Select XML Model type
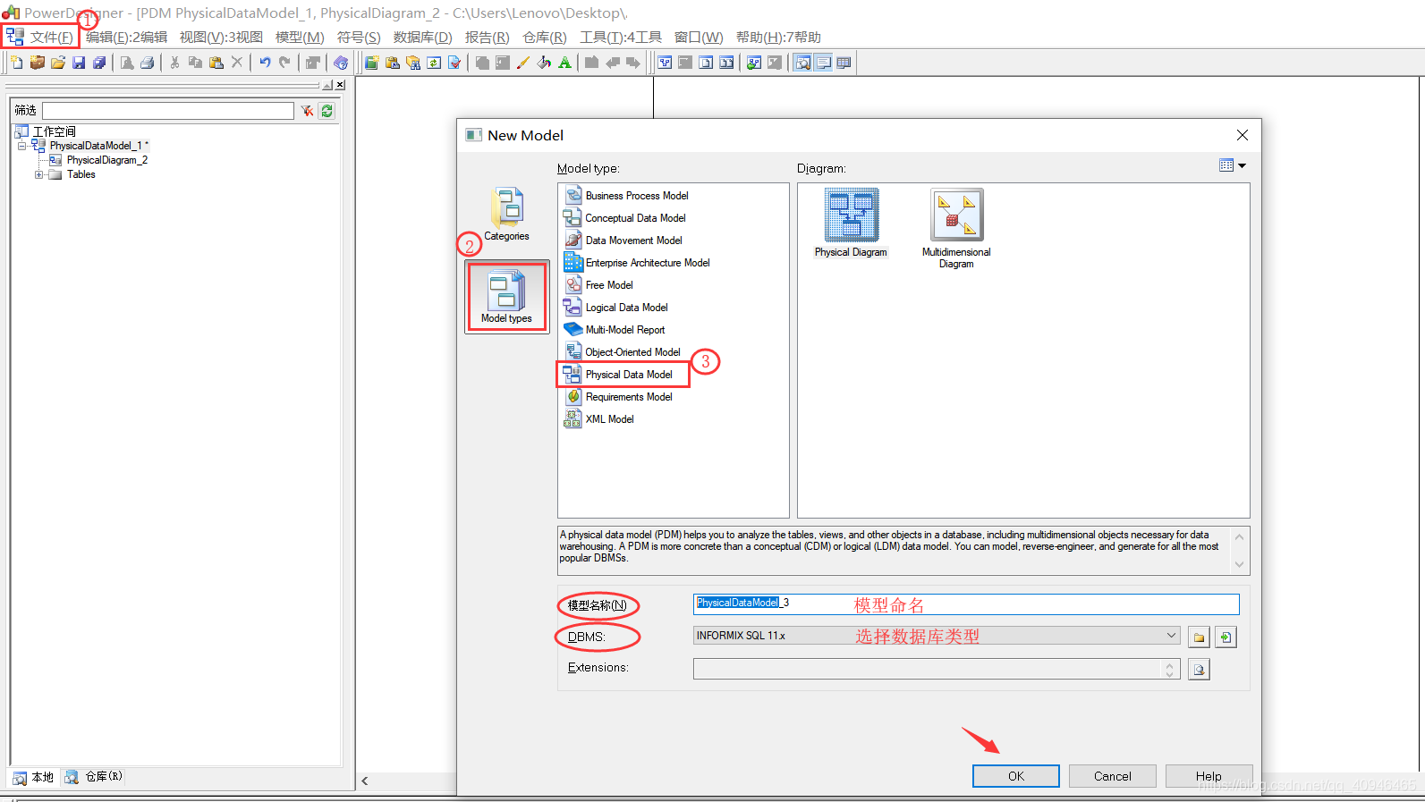 [x=599, y=419]
